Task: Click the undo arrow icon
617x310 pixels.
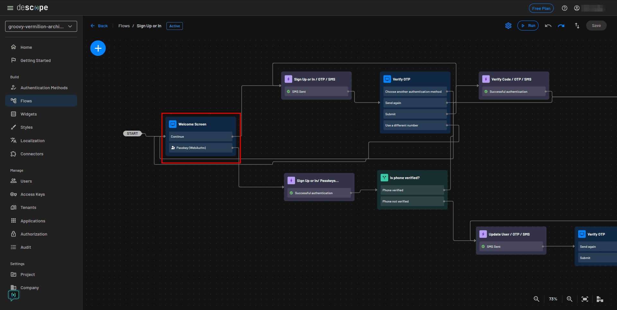Action: (x=548, y=25)
